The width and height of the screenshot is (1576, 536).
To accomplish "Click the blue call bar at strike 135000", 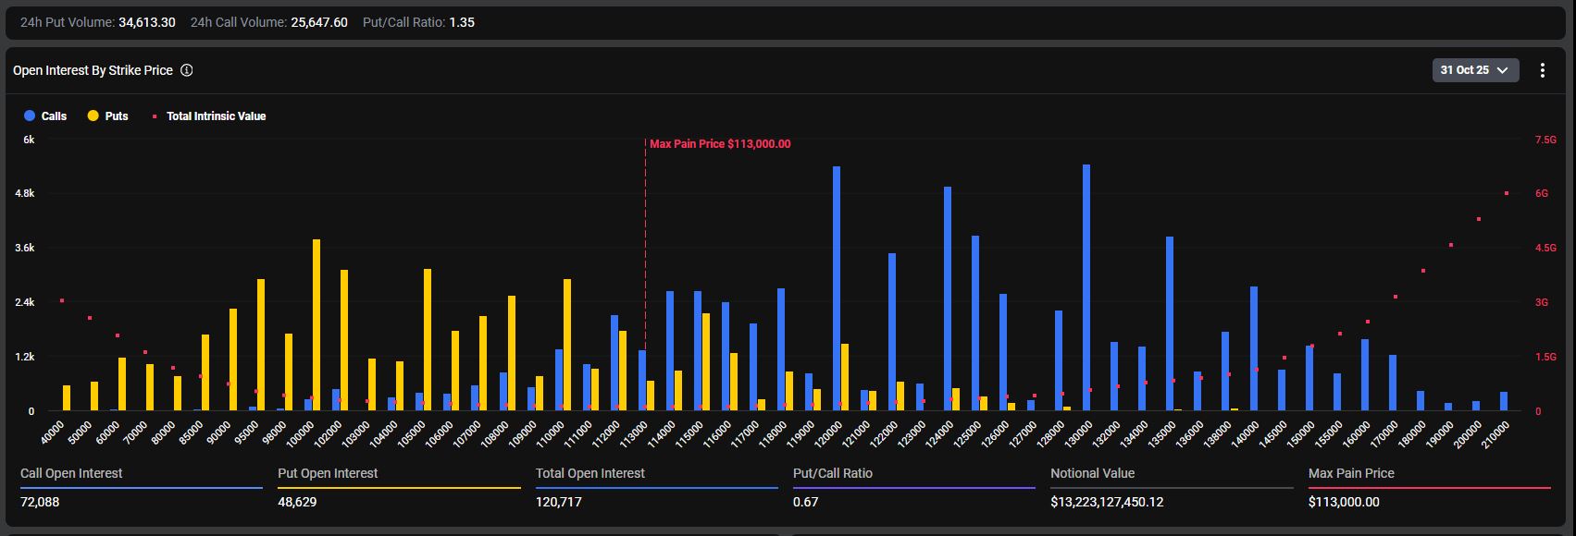I will click(1170, 323).
